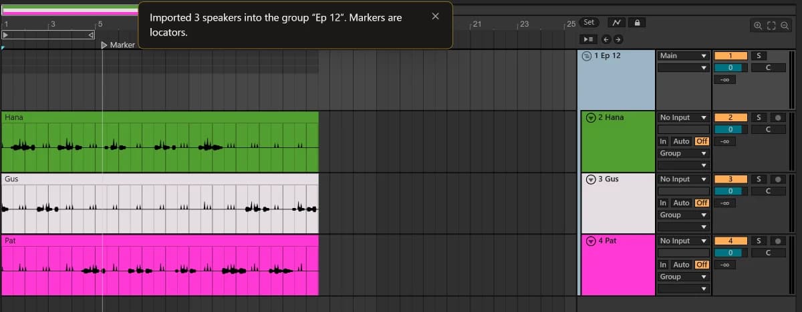Click the loop start bracket handle
802x312 pixels.
tap(5, 33)
